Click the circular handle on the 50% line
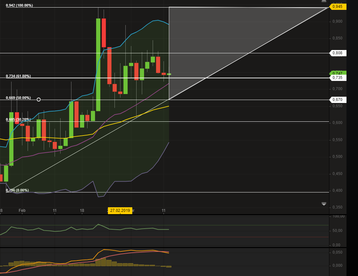The image size is (358, 276). tap(38, 100)
